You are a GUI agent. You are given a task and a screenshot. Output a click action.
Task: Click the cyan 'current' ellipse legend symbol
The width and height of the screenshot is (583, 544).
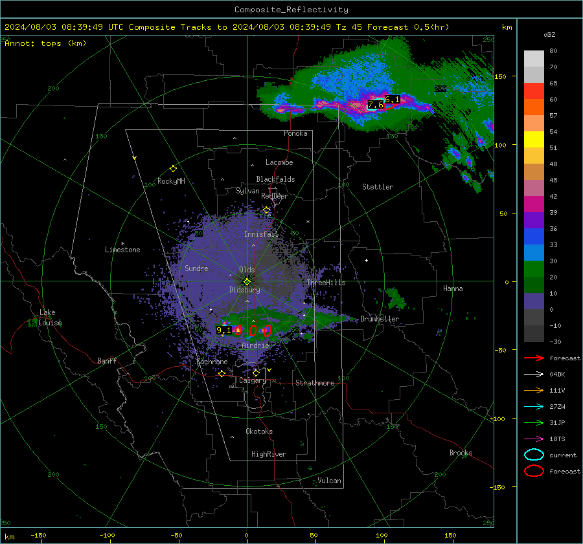coord(534,455)
